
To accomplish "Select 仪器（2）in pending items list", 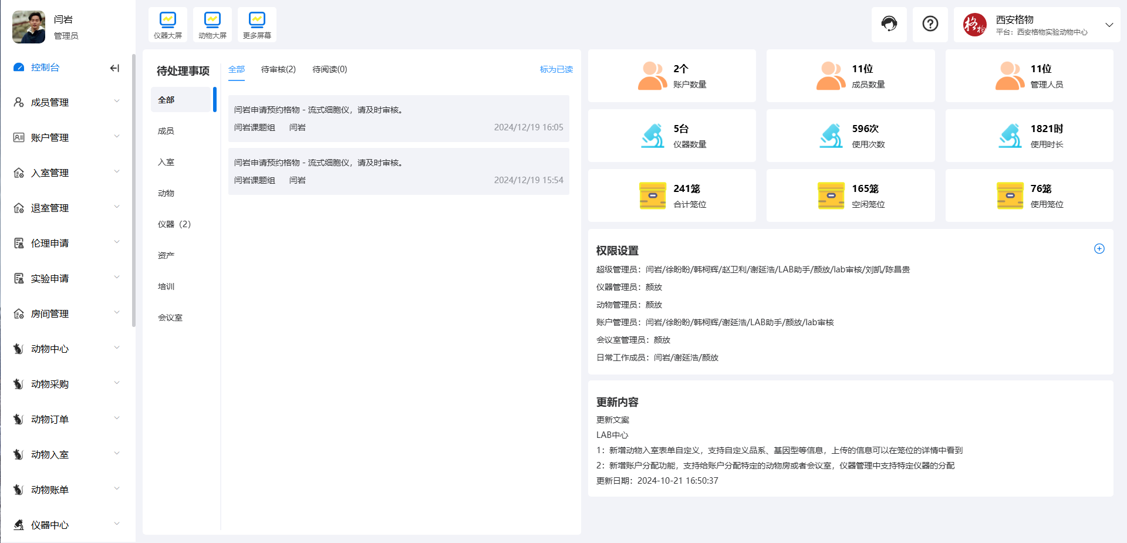I will (x=174, y=224).
